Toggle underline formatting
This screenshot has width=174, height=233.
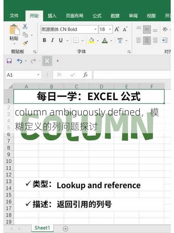click(x=61, y=40)
